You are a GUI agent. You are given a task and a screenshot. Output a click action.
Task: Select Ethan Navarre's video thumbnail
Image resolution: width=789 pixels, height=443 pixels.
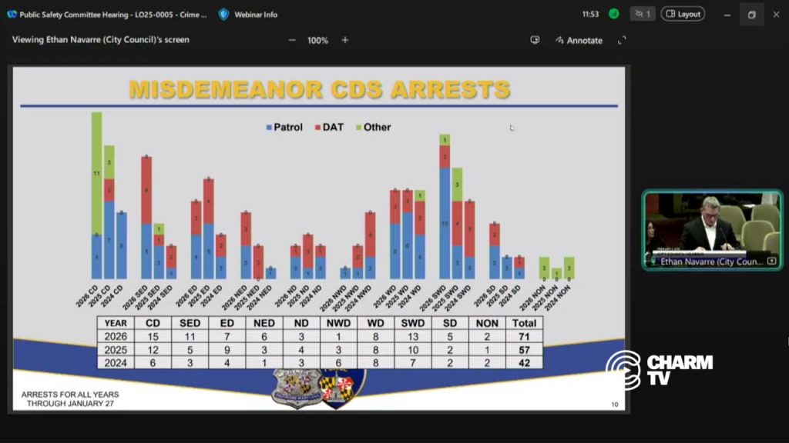(712, 230)
